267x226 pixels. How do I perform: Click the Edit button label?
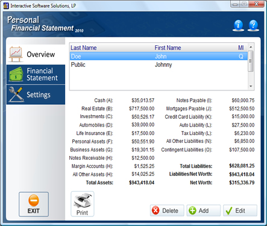(240, 210)
